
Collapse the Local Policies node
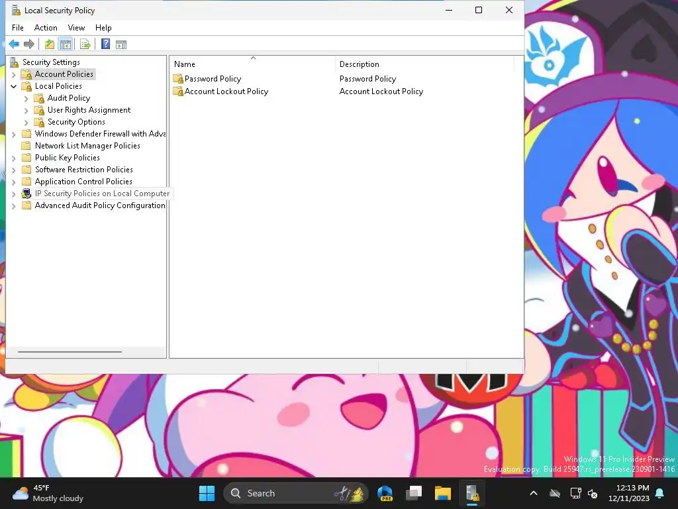[13, 87]
